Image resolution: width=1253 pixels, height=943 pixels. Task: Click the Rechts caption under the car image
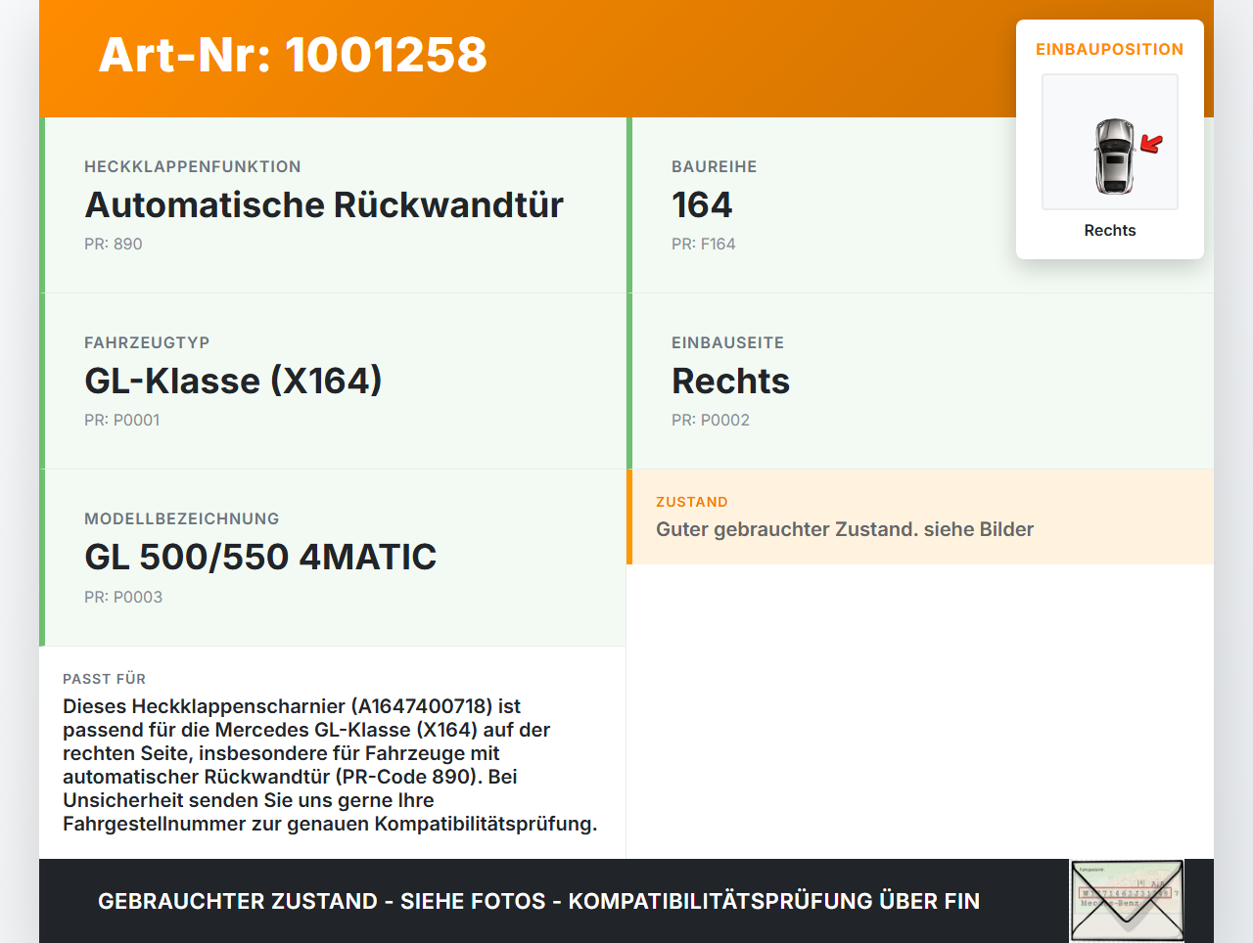point(1110,230)
